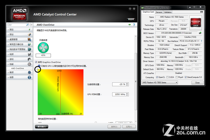Toggle the OpenCL checkbox in GPU-Z
Viewport: 210px width, 140px height.
(157, 77)
